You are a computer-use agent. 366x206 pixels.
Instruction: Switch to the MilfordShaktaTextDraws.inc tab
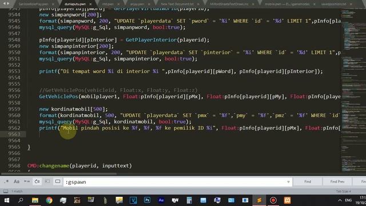[229, 4]
